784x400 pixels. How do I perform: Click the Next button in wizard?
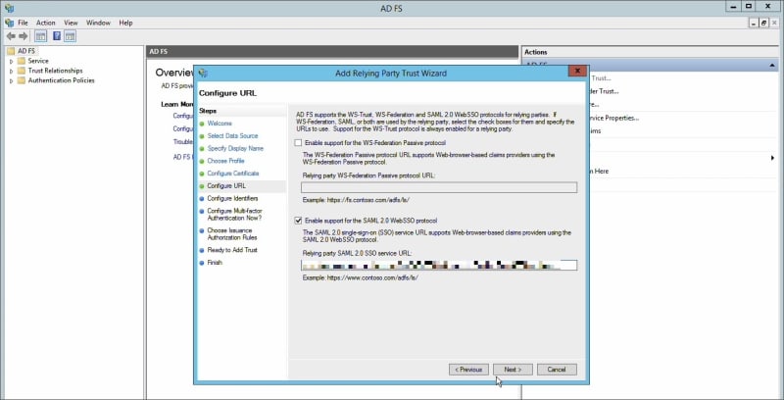(513, 370)
